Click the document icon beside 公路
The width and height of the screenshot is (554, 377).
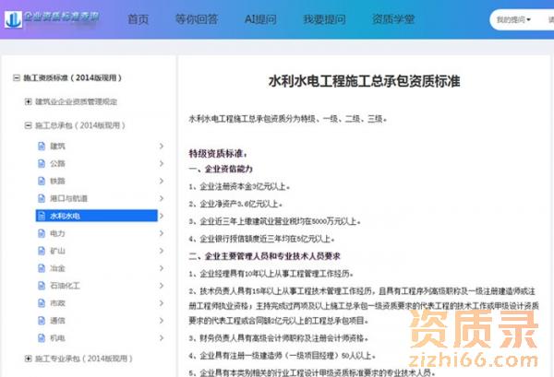[x=40, y=163]
